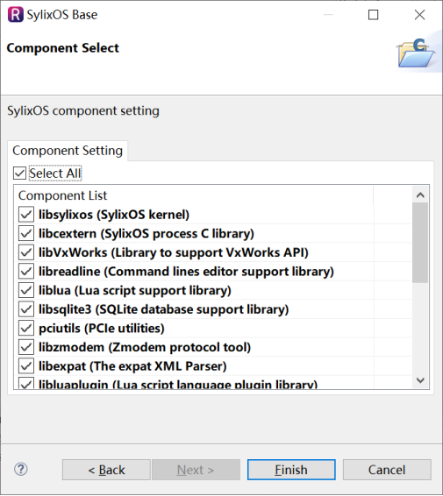Image resolution: width=443 pixels, height=496 pixels.
Task: Maximize the SylixOS Base dialog window
Action: pyautogui.click(x=373, y=15)
